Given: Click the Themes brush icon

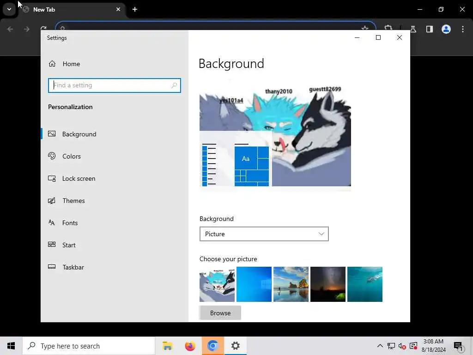Looking at the screenshot, I should pyautogui.click(x=52, y=201).
